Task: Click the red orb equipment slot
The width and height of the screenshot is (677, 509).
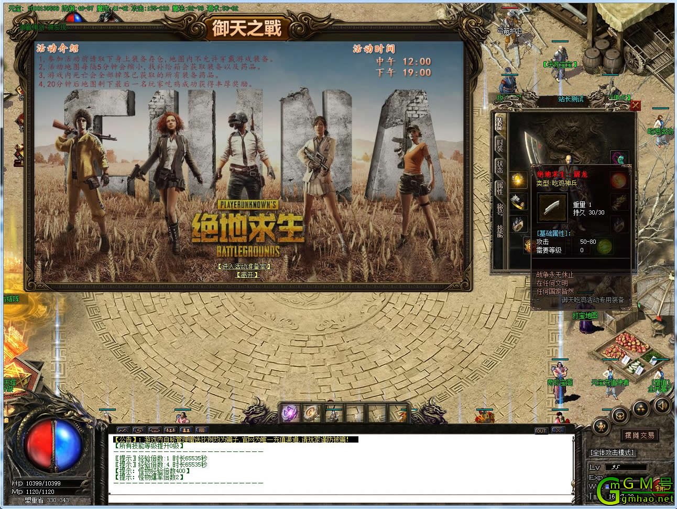Action: click(619, 180)
